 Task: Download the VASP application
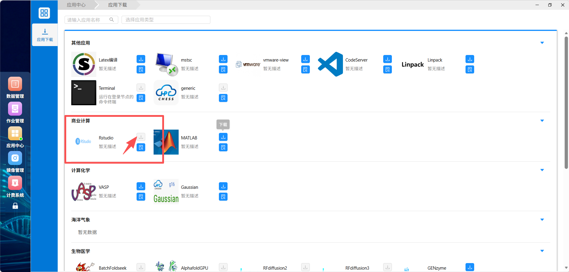tap(141, 186)
